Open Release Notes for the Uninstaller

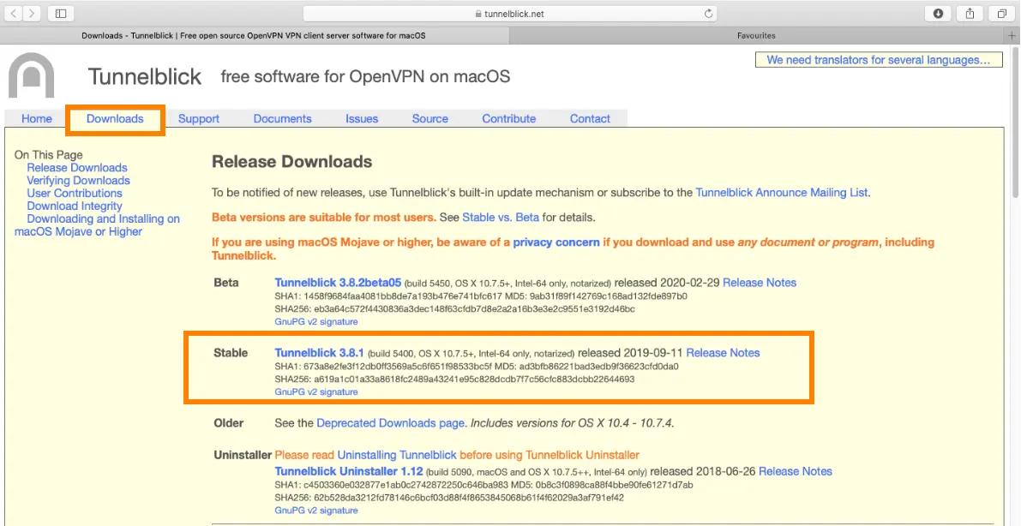pyautogui.click(x=795, y=471)
